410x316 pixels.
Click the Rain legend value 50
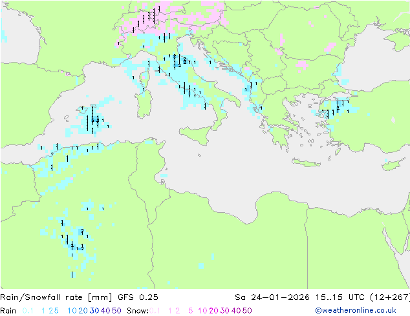coord(116,311)
